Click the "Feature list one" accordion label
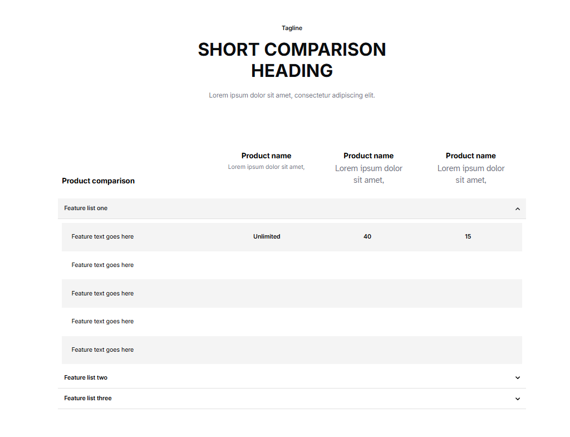Image resolution: width=570 pixels, height=437 pixels. 86,208
